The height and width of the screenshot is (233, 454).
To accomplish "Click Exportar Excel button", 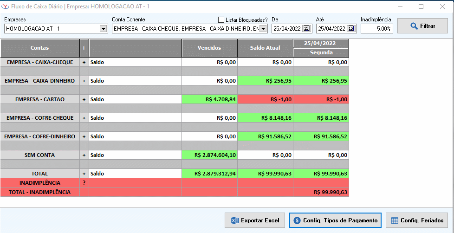I will [255, 220].
